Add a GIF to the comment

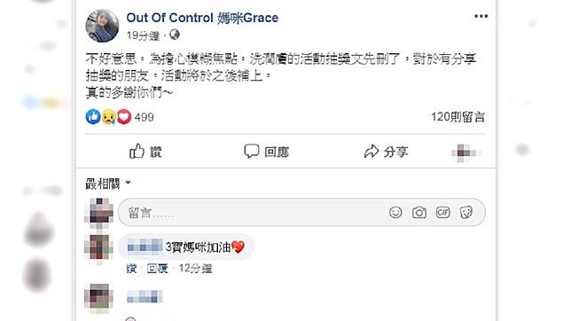(442, 213)
